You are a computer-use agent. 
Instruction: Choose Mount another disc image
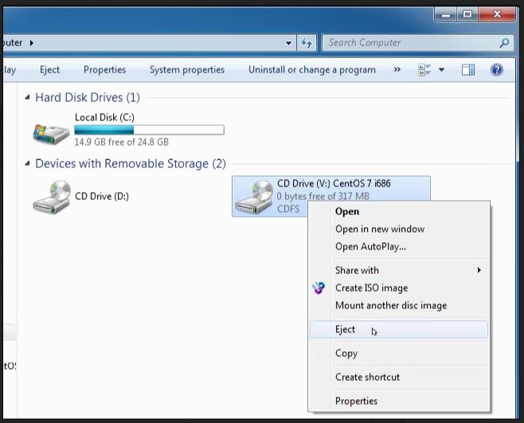tap(390, 305)
